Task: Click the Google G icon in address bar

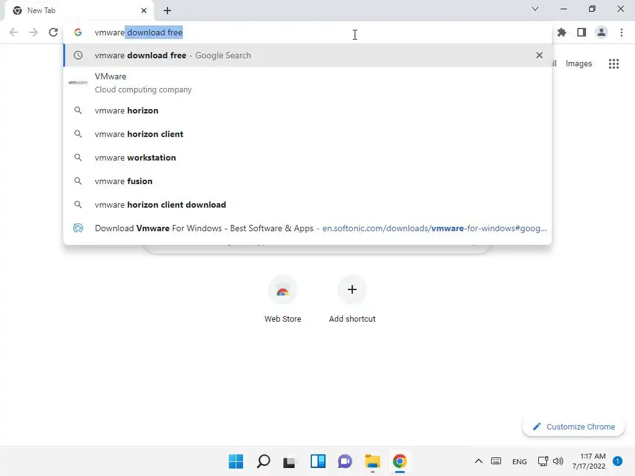Action: click(78, 32)
